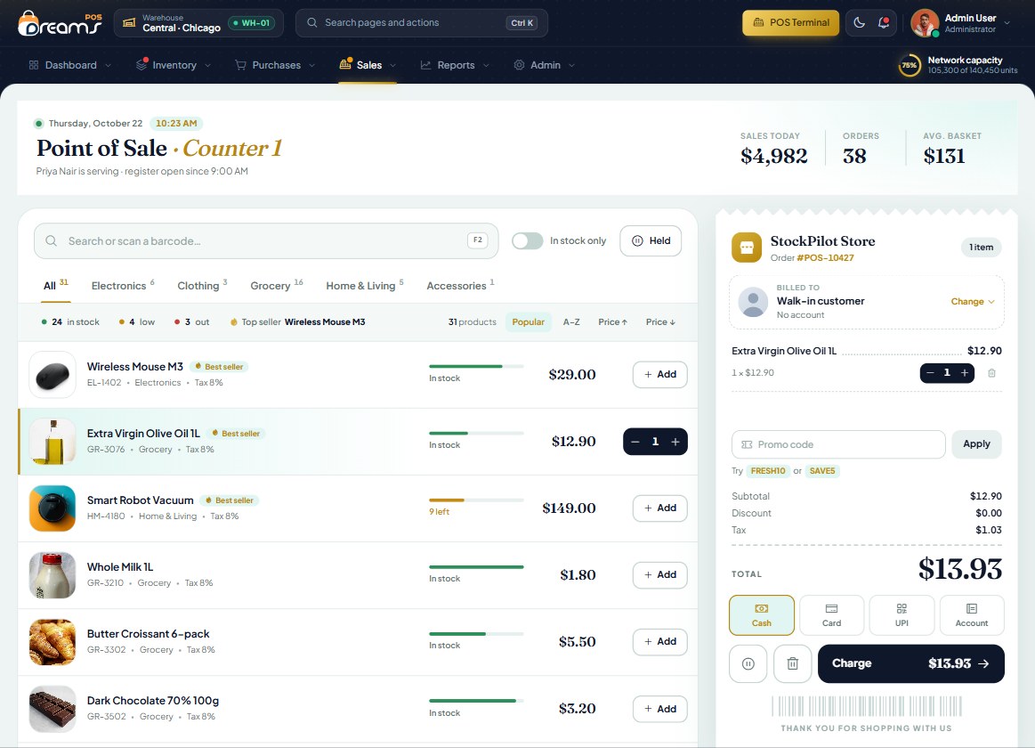1035x748 pixels.
Task: Decrease Olive Oil quantity in cart
Action: 930,373
